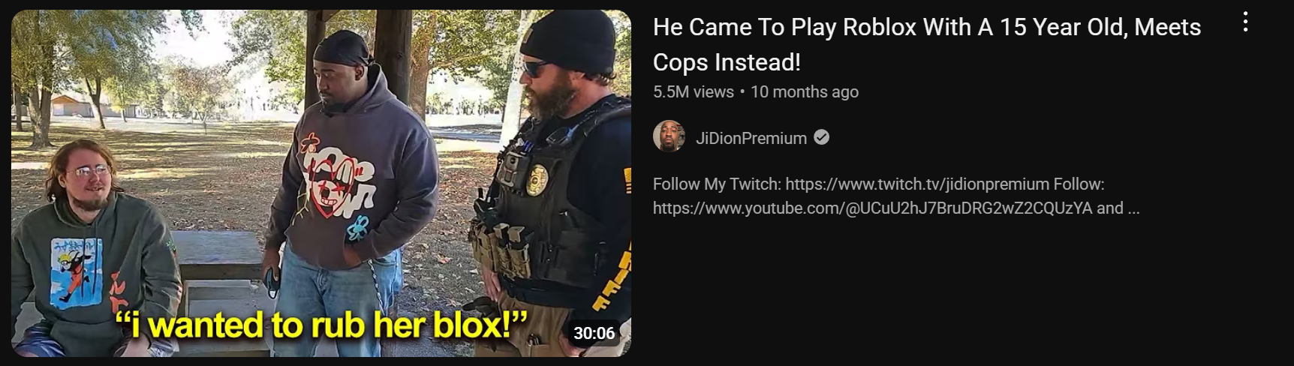This screenshot has height=366, width=1294.
Task: Click the 5.5M views text
Action: tap(693, 91)
